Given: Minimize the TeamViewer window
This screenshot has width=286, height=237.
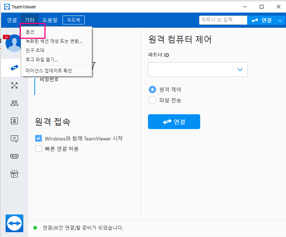Looking at the screenshot, I should (245, 7).
